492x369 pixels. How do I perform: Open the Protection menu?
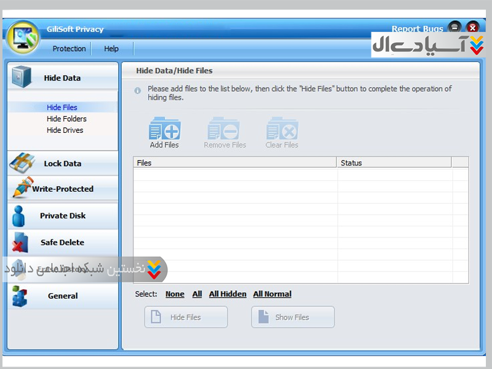click(x=69, y=49)
